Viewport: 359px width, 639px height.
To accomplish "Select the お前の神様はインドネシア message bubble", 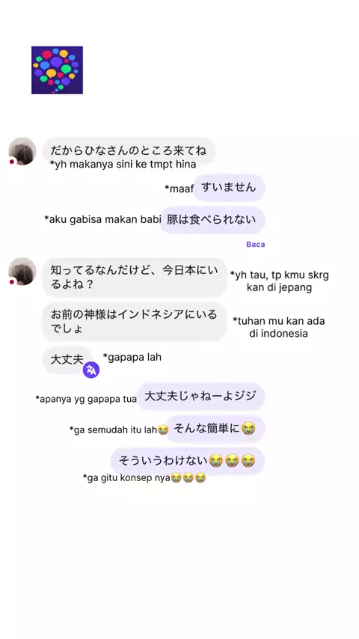I will (135, 322).
